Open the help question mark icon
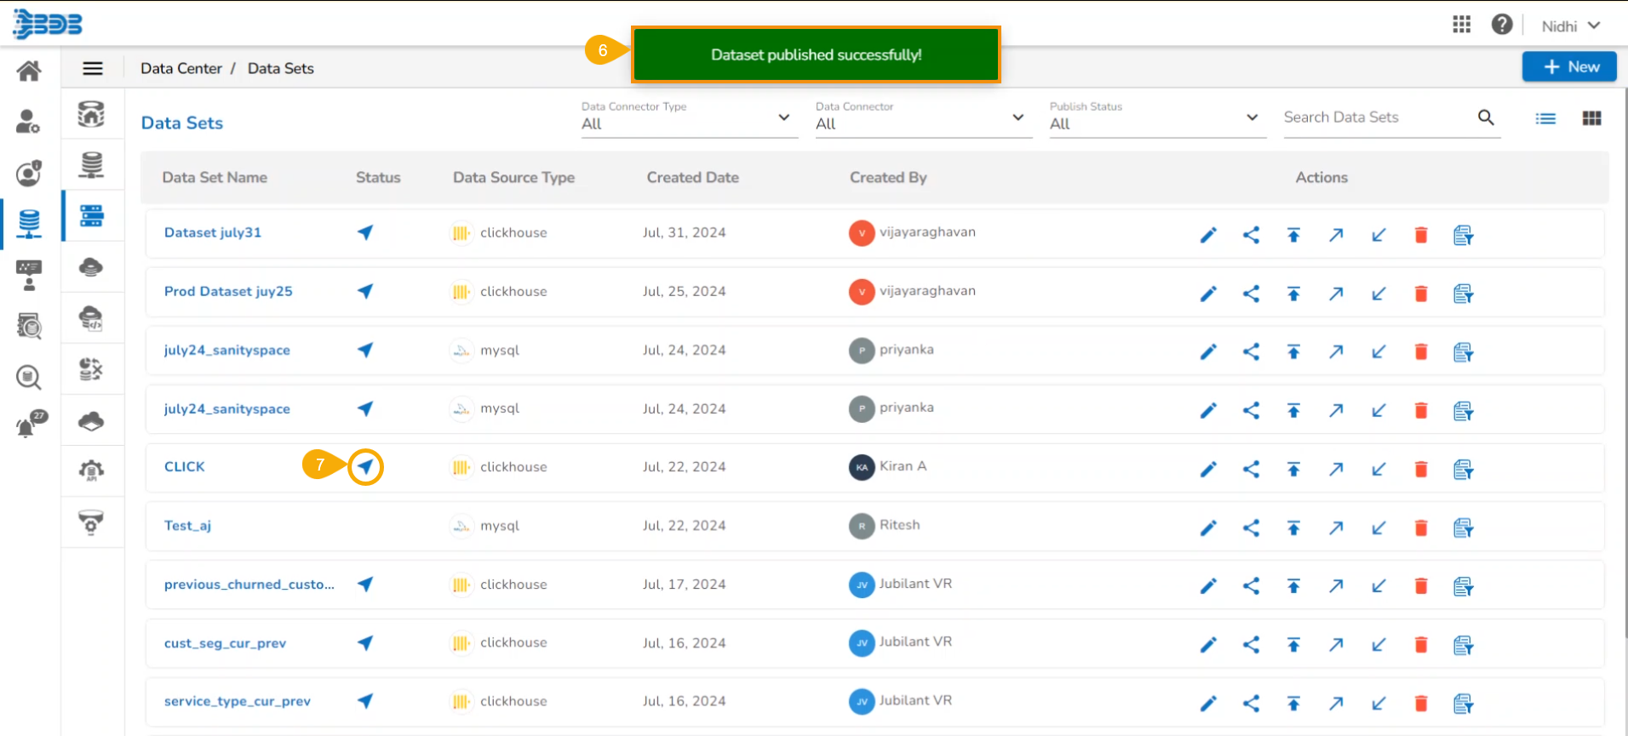This screenshot has height=736, width=1628. pyautogui.click(x=1501, y=25)
